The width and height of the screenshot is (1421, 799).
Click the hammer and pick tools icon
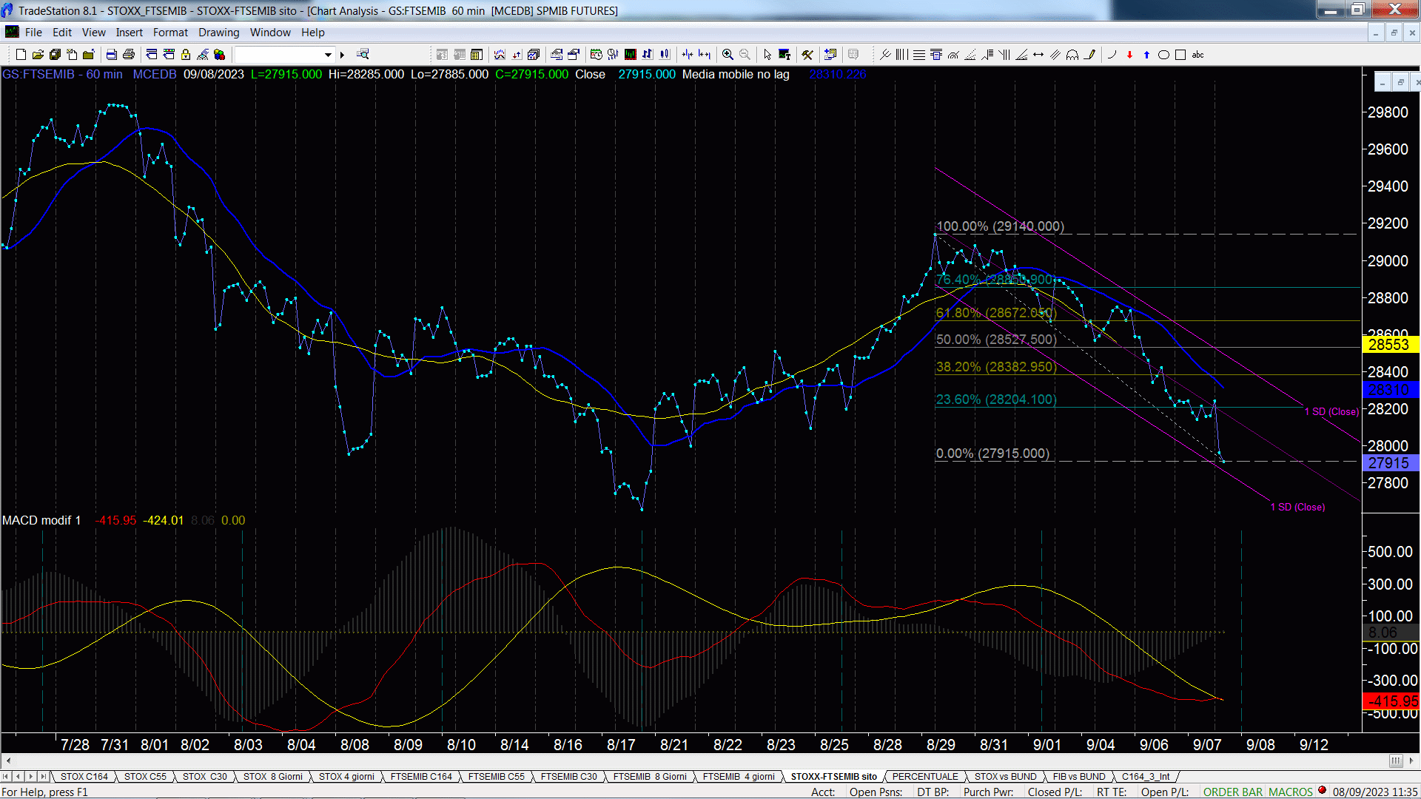click(807, 55)
